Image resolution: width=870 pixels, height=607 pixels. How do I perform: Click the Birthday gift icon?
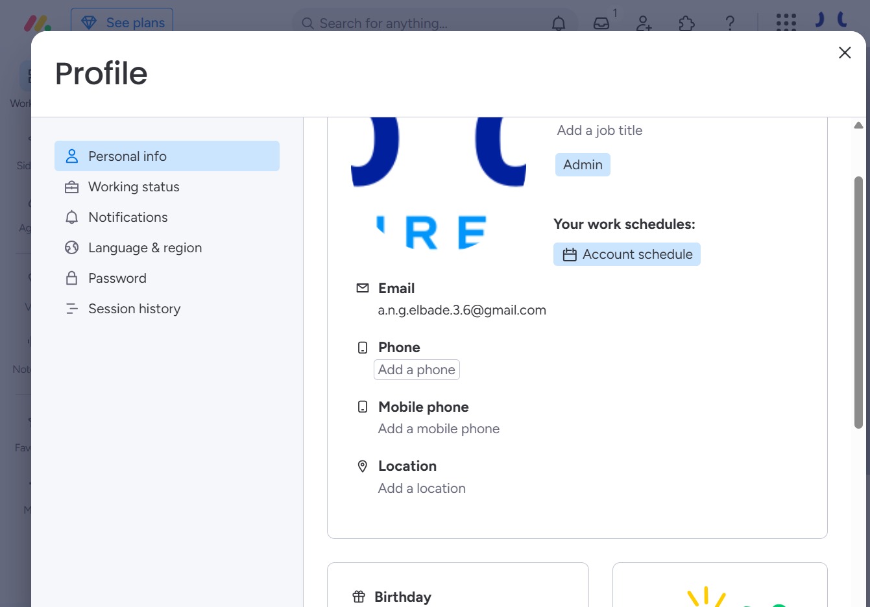coord(359,597)
